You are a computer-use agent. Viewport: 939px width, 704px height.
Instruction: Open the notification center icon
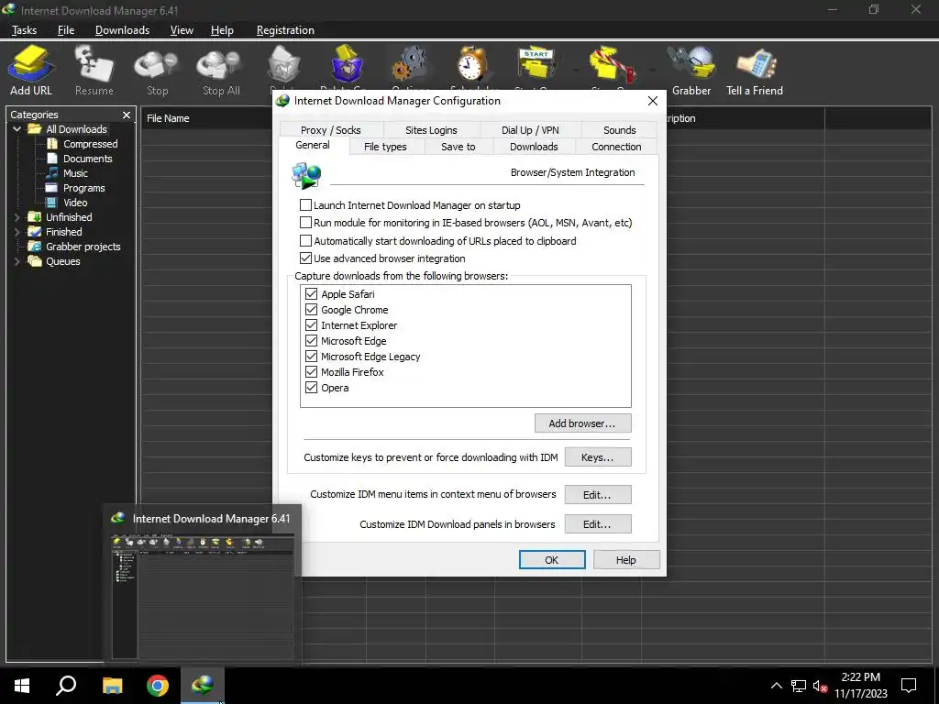909,686
